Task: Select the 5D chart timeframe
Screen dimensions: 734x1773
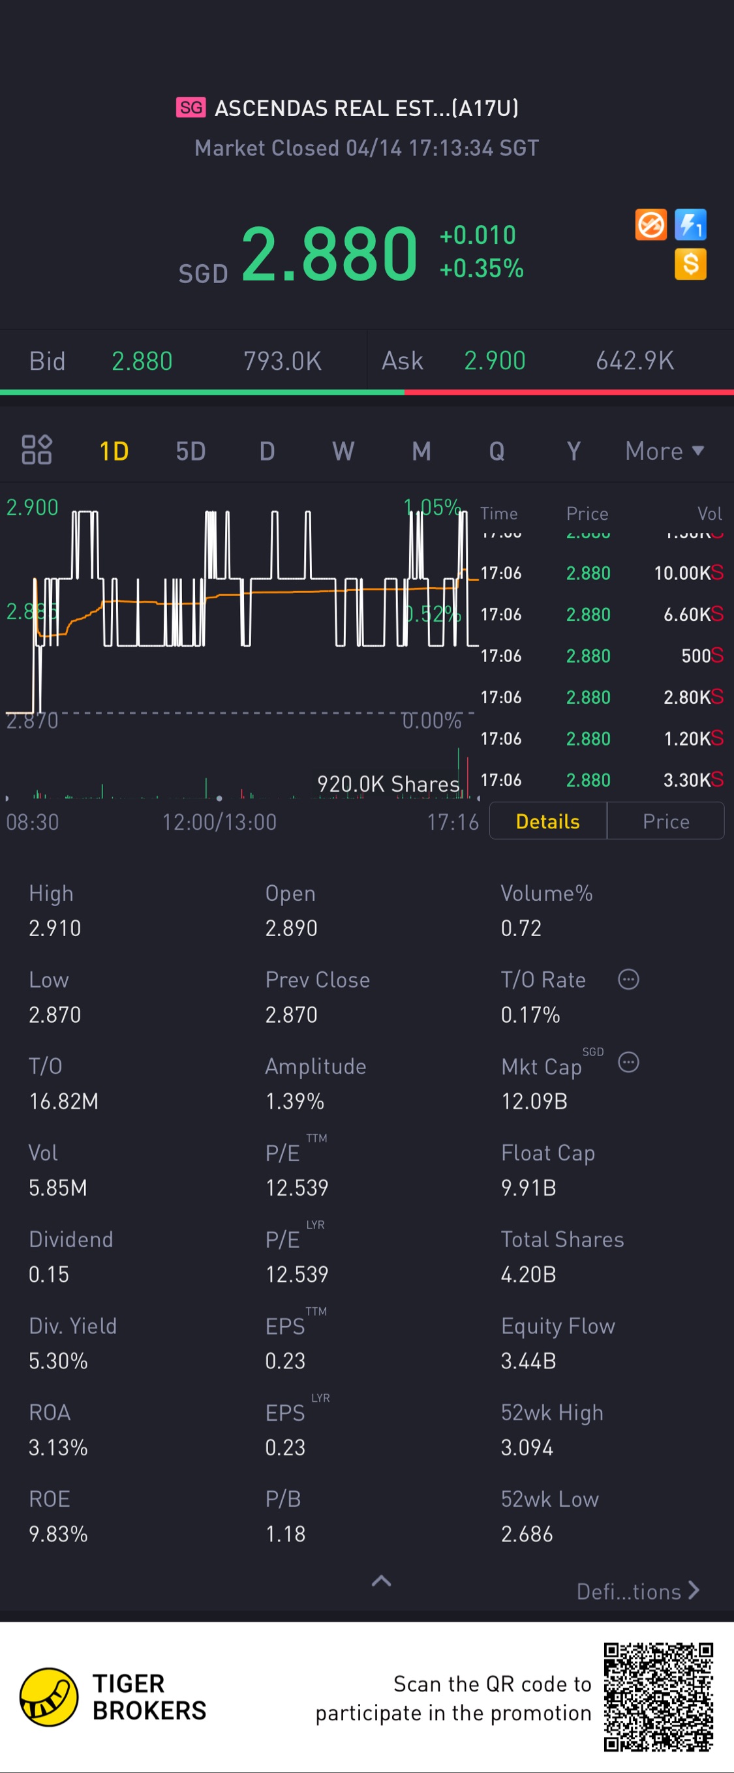Action: (191, 451)
